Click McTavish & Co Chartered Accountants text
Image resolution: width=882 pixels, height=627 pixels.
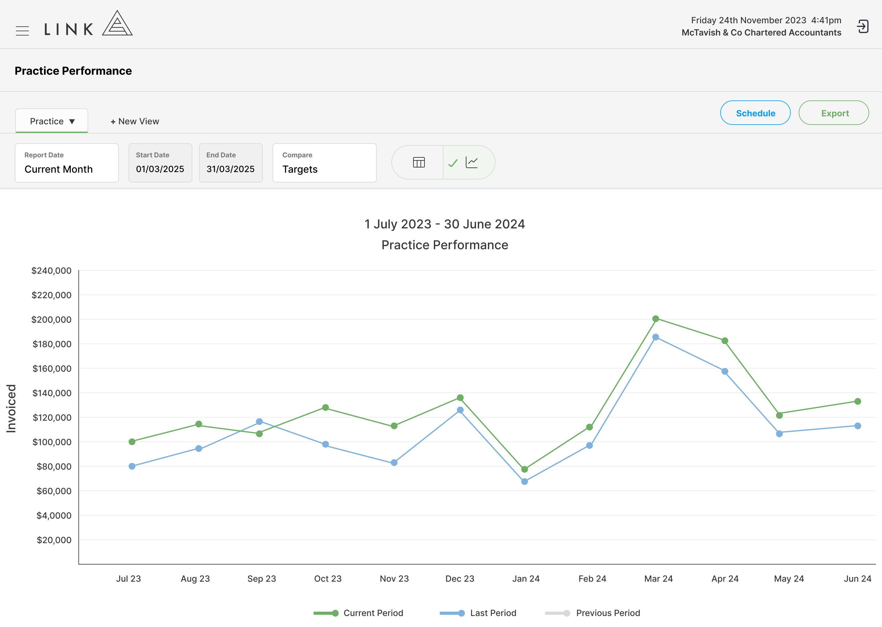coord(761,32)
